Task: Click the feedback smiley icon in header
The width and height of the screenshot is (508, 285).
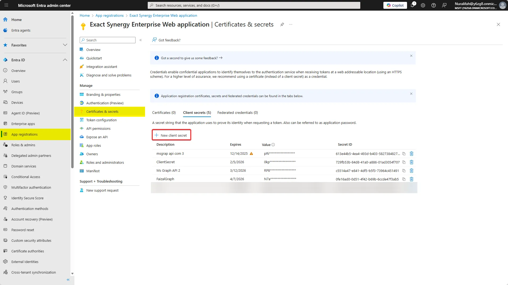Action: point(444,5)
